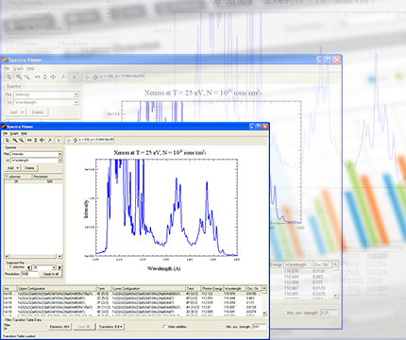Image resolution: width=406 pixels, height=340 pixels.
Task: Select the four-way pan tool
Action: click(42, 140)
